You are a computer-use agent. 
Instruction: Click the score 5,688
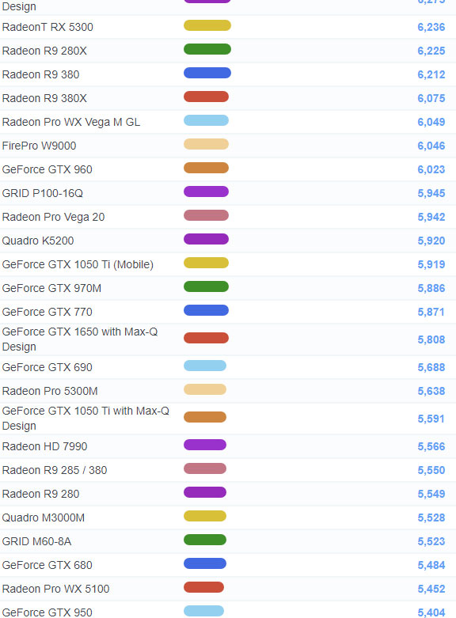pyautogui.click(x=431, y=367)
